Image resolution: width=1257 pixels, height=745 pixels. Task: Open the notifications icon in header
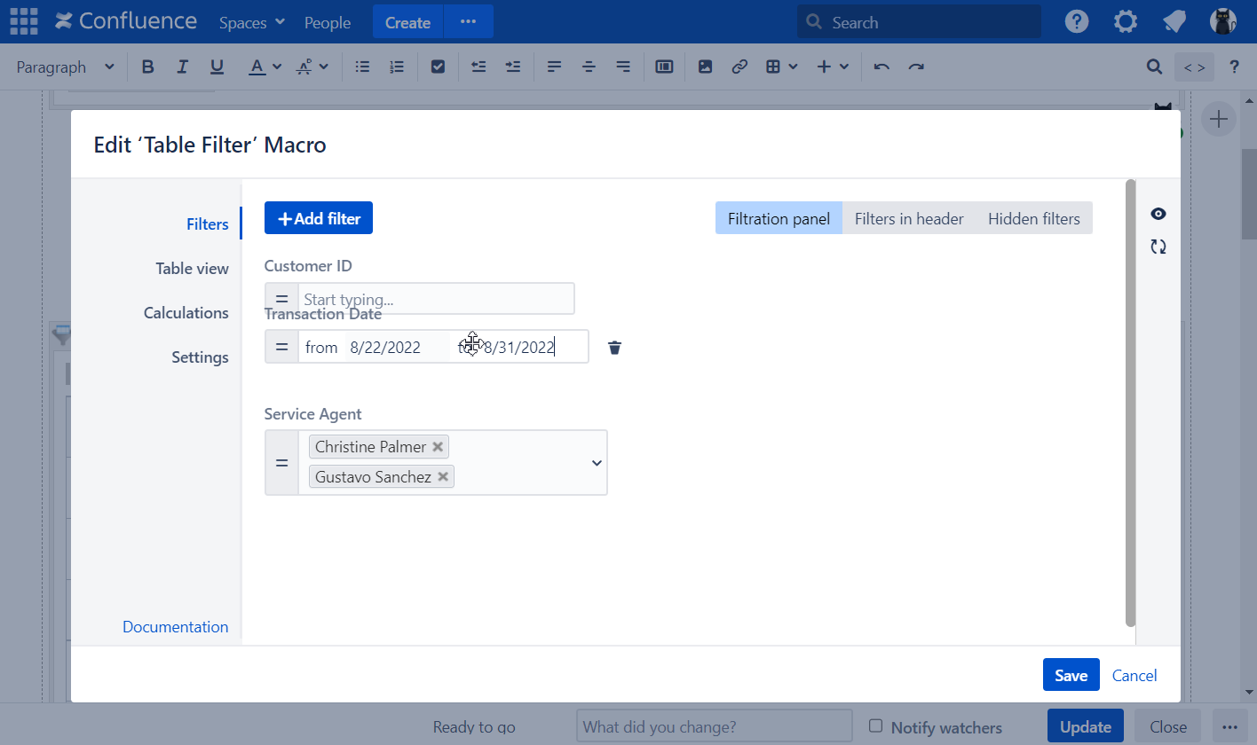1174,22
